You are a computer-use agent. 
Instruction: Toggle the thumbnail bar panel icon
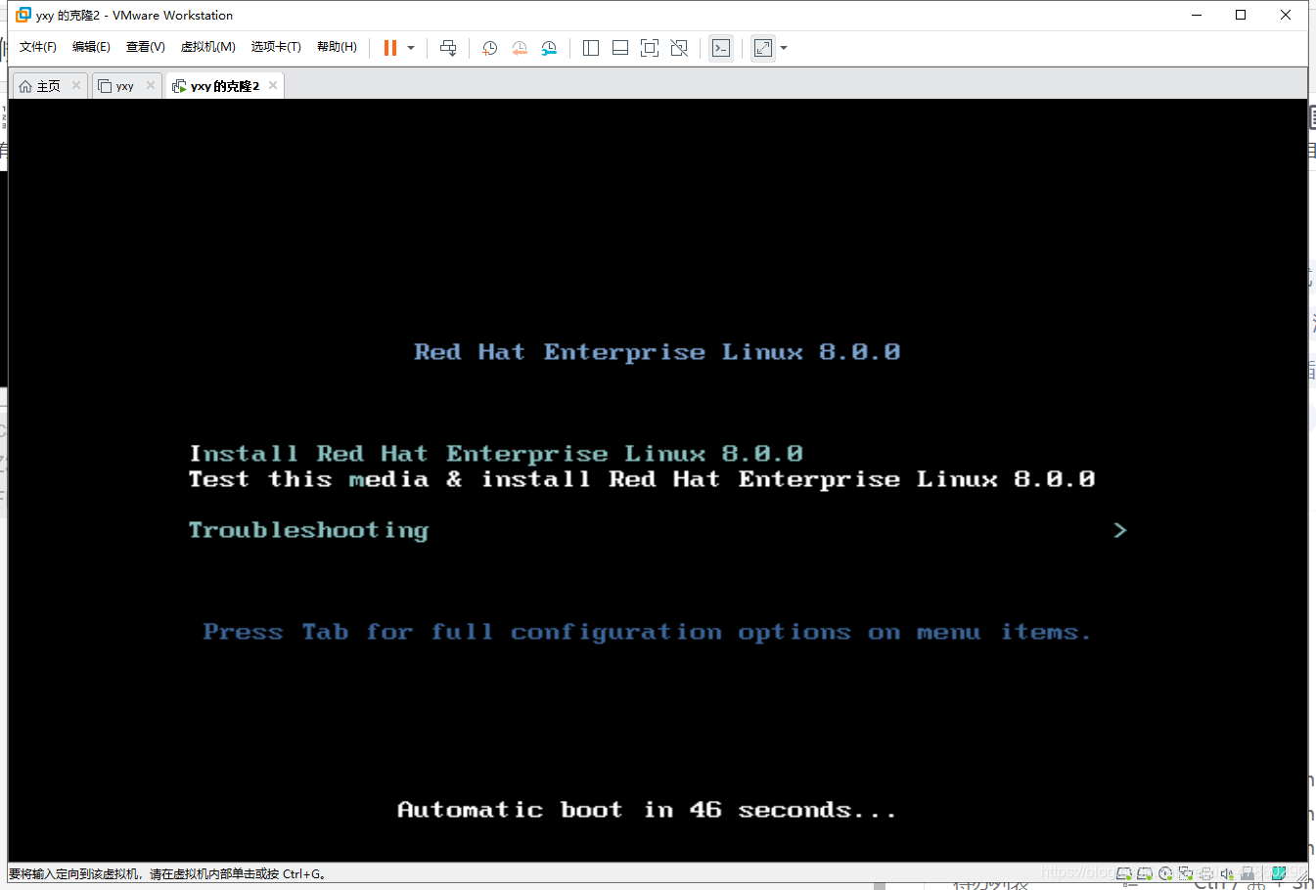(620, 48)
